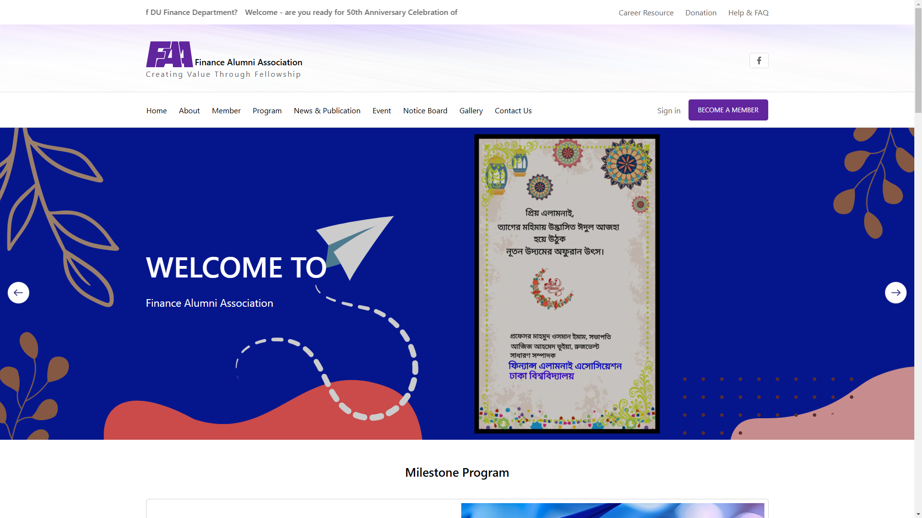Open the Member menu
This screenshot has height=518, width=922.
226,110
